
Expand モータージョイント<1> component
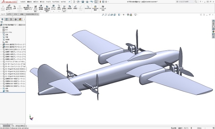point(1,64)
